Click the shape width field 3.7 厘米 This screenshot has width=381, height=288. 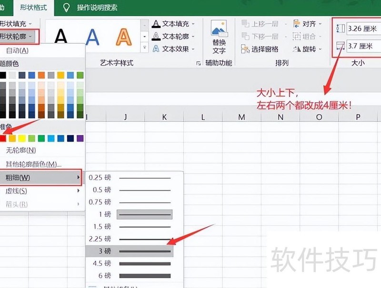coord(364,46)
